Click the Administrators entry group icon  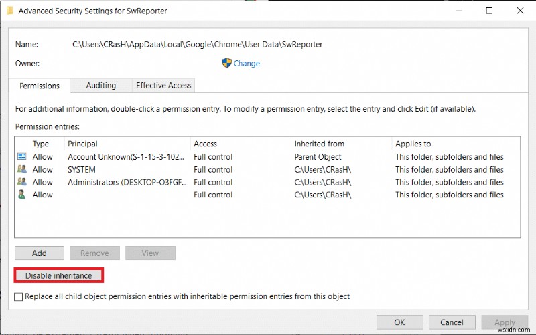pyautogui.click(x=22, y=182)
